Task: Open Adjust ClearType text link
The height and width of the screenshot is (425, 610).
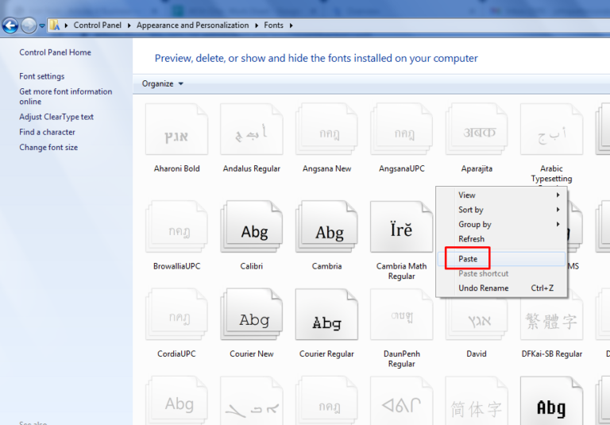Action: (56, 117)
